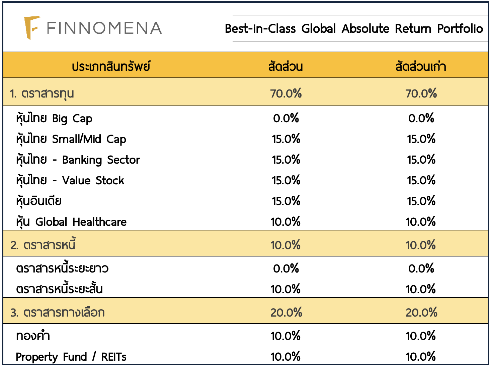
Task: Click the 1. ตราสารทุน section row
Action: [42, 94]
